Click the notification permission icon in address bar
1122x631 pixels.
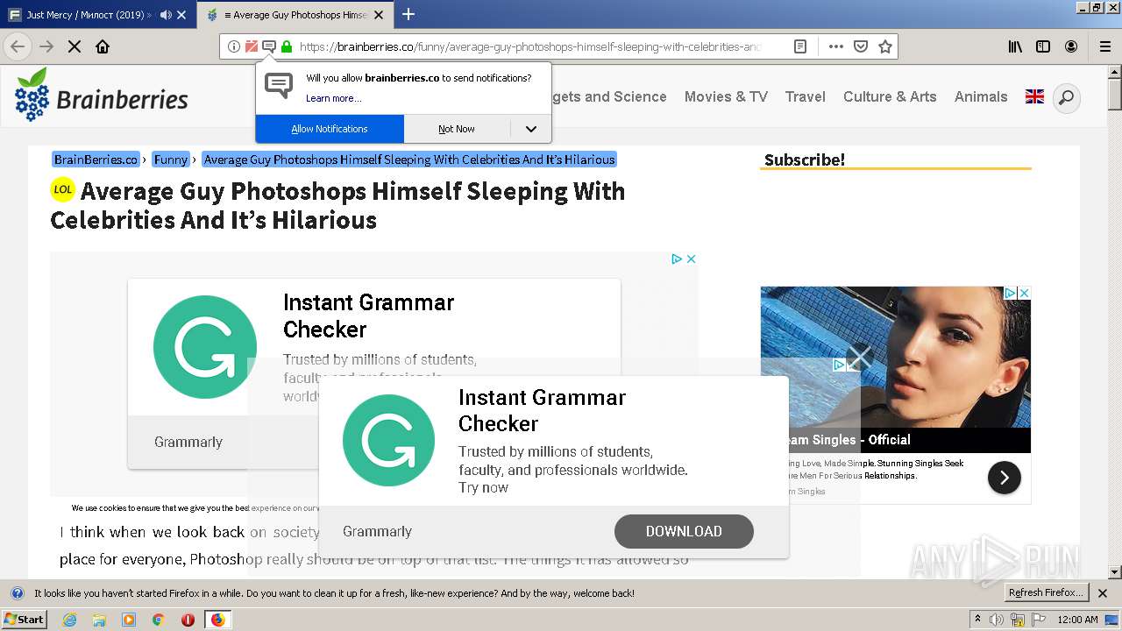pos(269,46)
